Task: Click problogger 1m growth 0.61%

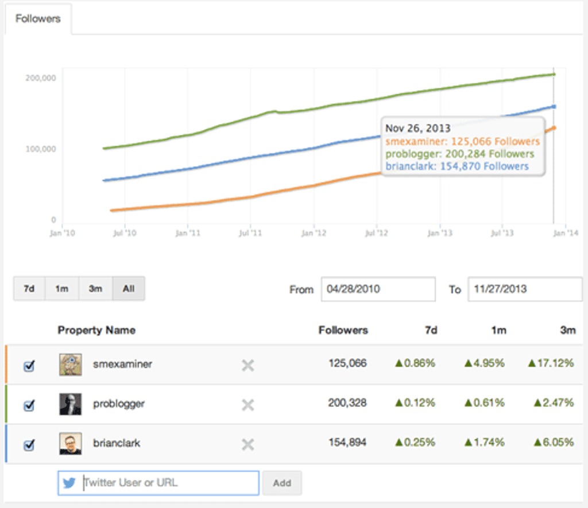Action: [485, 403]
